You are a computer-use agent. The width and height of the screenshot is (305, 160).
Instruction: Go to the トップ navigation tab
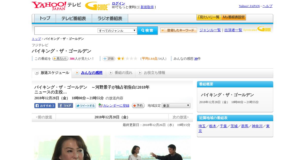coord(45,19)
